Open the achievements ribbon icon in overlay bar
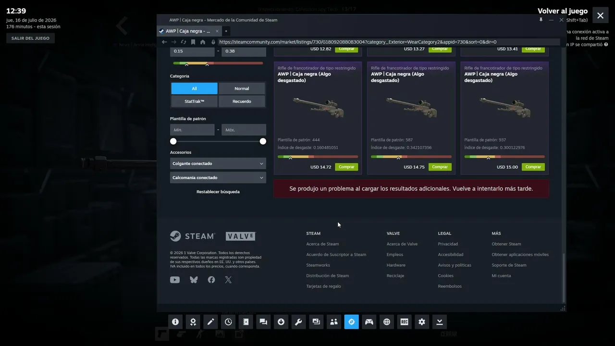Image resolution: width=615 pixels, height=346 pixels. click(193, 321)
